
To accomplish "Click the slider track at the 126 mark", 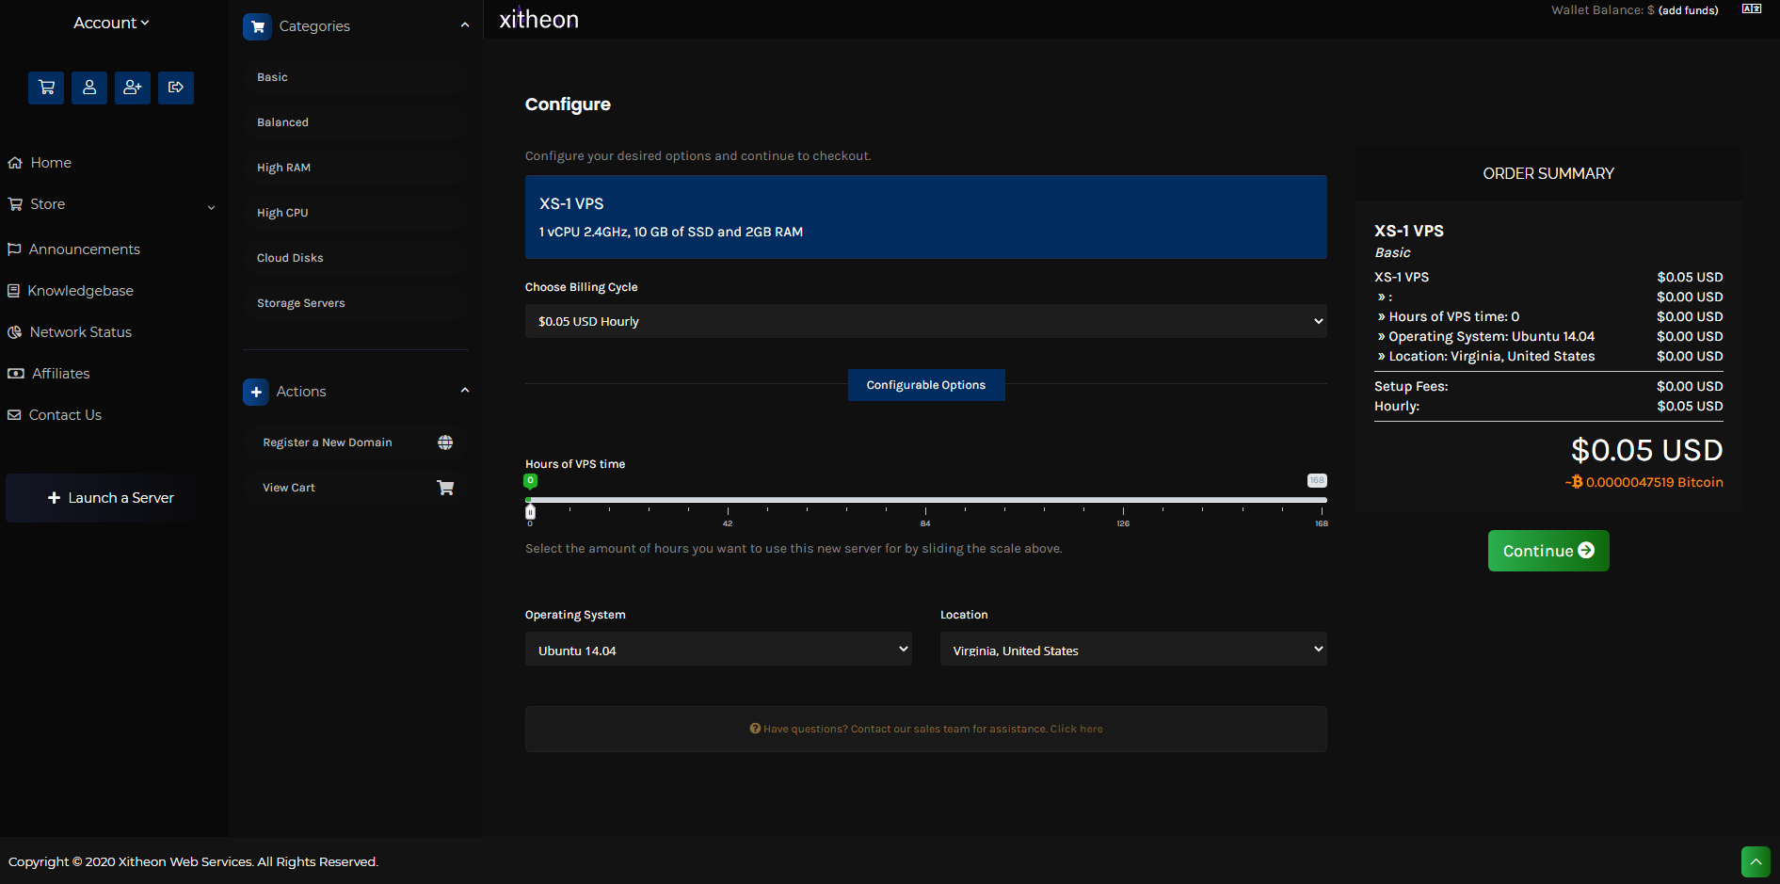I will 1124,500.
